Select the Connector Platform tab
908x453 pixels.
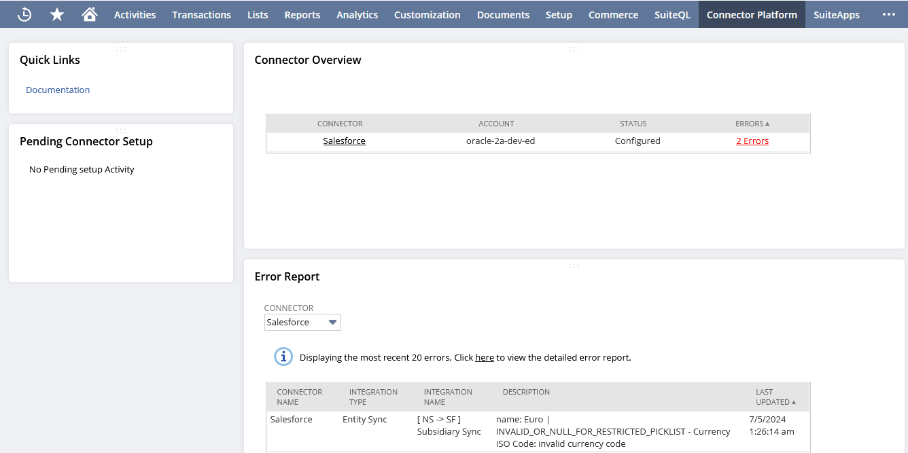(752, 14)
